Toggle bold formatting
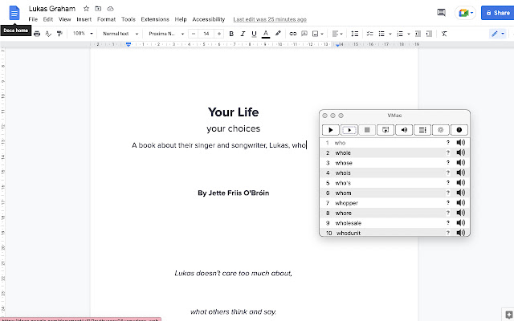The width and height of the screenshot is (514, 321). tap(231, 34)
